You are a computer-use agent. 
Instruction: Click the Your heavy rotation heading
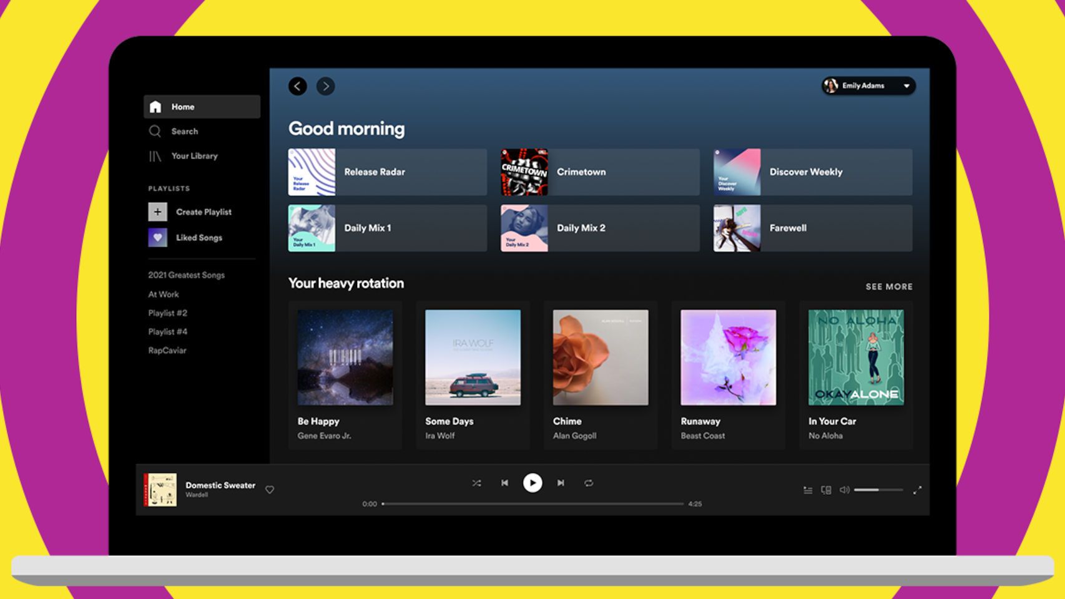point(346,283)
